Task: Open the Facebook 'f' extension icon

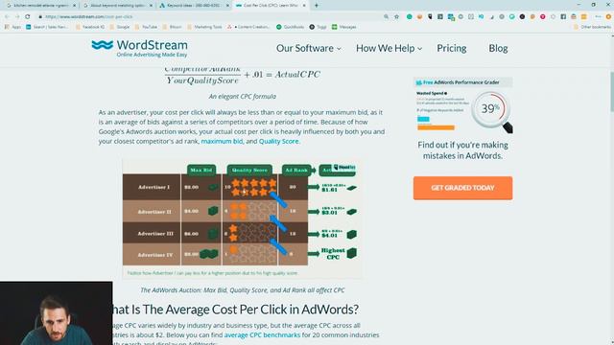Action: [563, 17]
